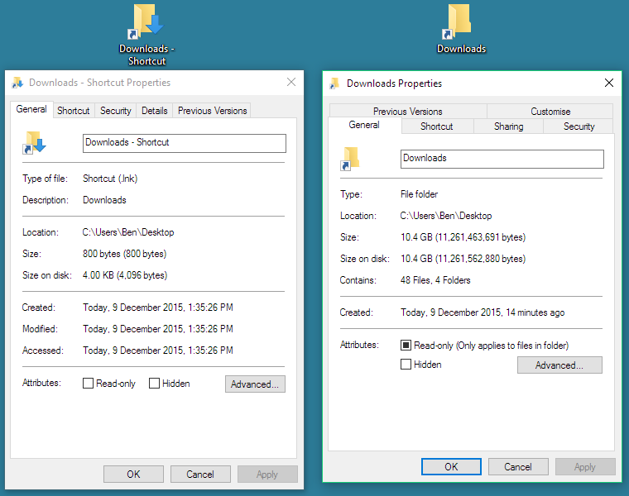Toggle Hidden checkbox in Downloads Properties window
Viewport: 629px width, 496px height.
(x=406, y=365)
